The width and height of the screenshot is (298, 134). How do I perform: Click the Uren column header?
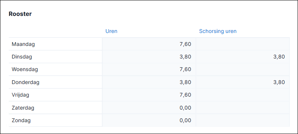tap(111, 31)
